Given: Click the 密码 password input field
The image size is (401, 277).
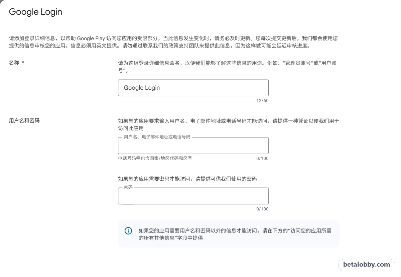Looking at the screenshot, I should [x=193, y=196].
